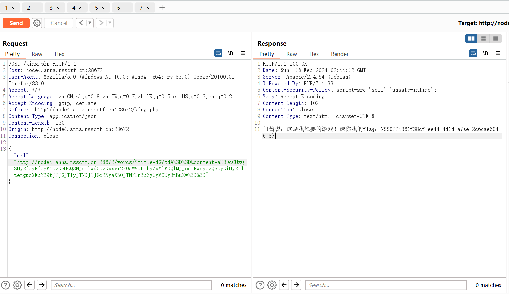Click the url value in request body

click(129, 168)
